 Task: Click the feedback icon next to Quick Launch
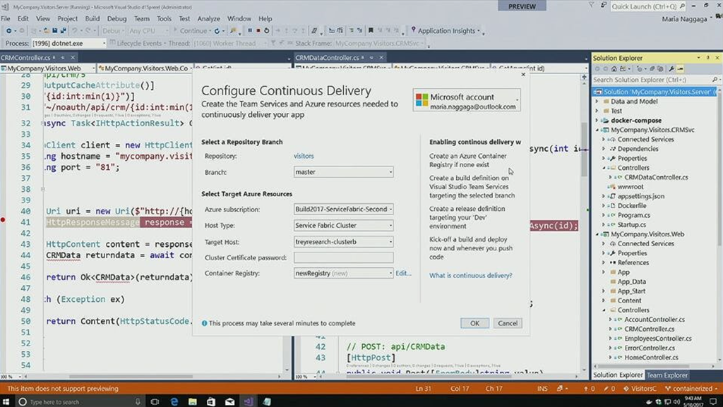604,5
